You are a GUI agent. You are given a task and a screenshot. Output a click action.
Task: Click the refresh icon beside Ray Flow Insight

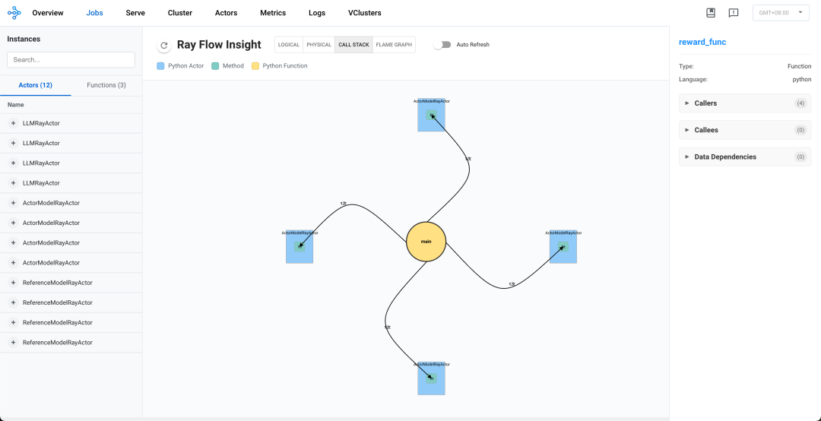164,46
